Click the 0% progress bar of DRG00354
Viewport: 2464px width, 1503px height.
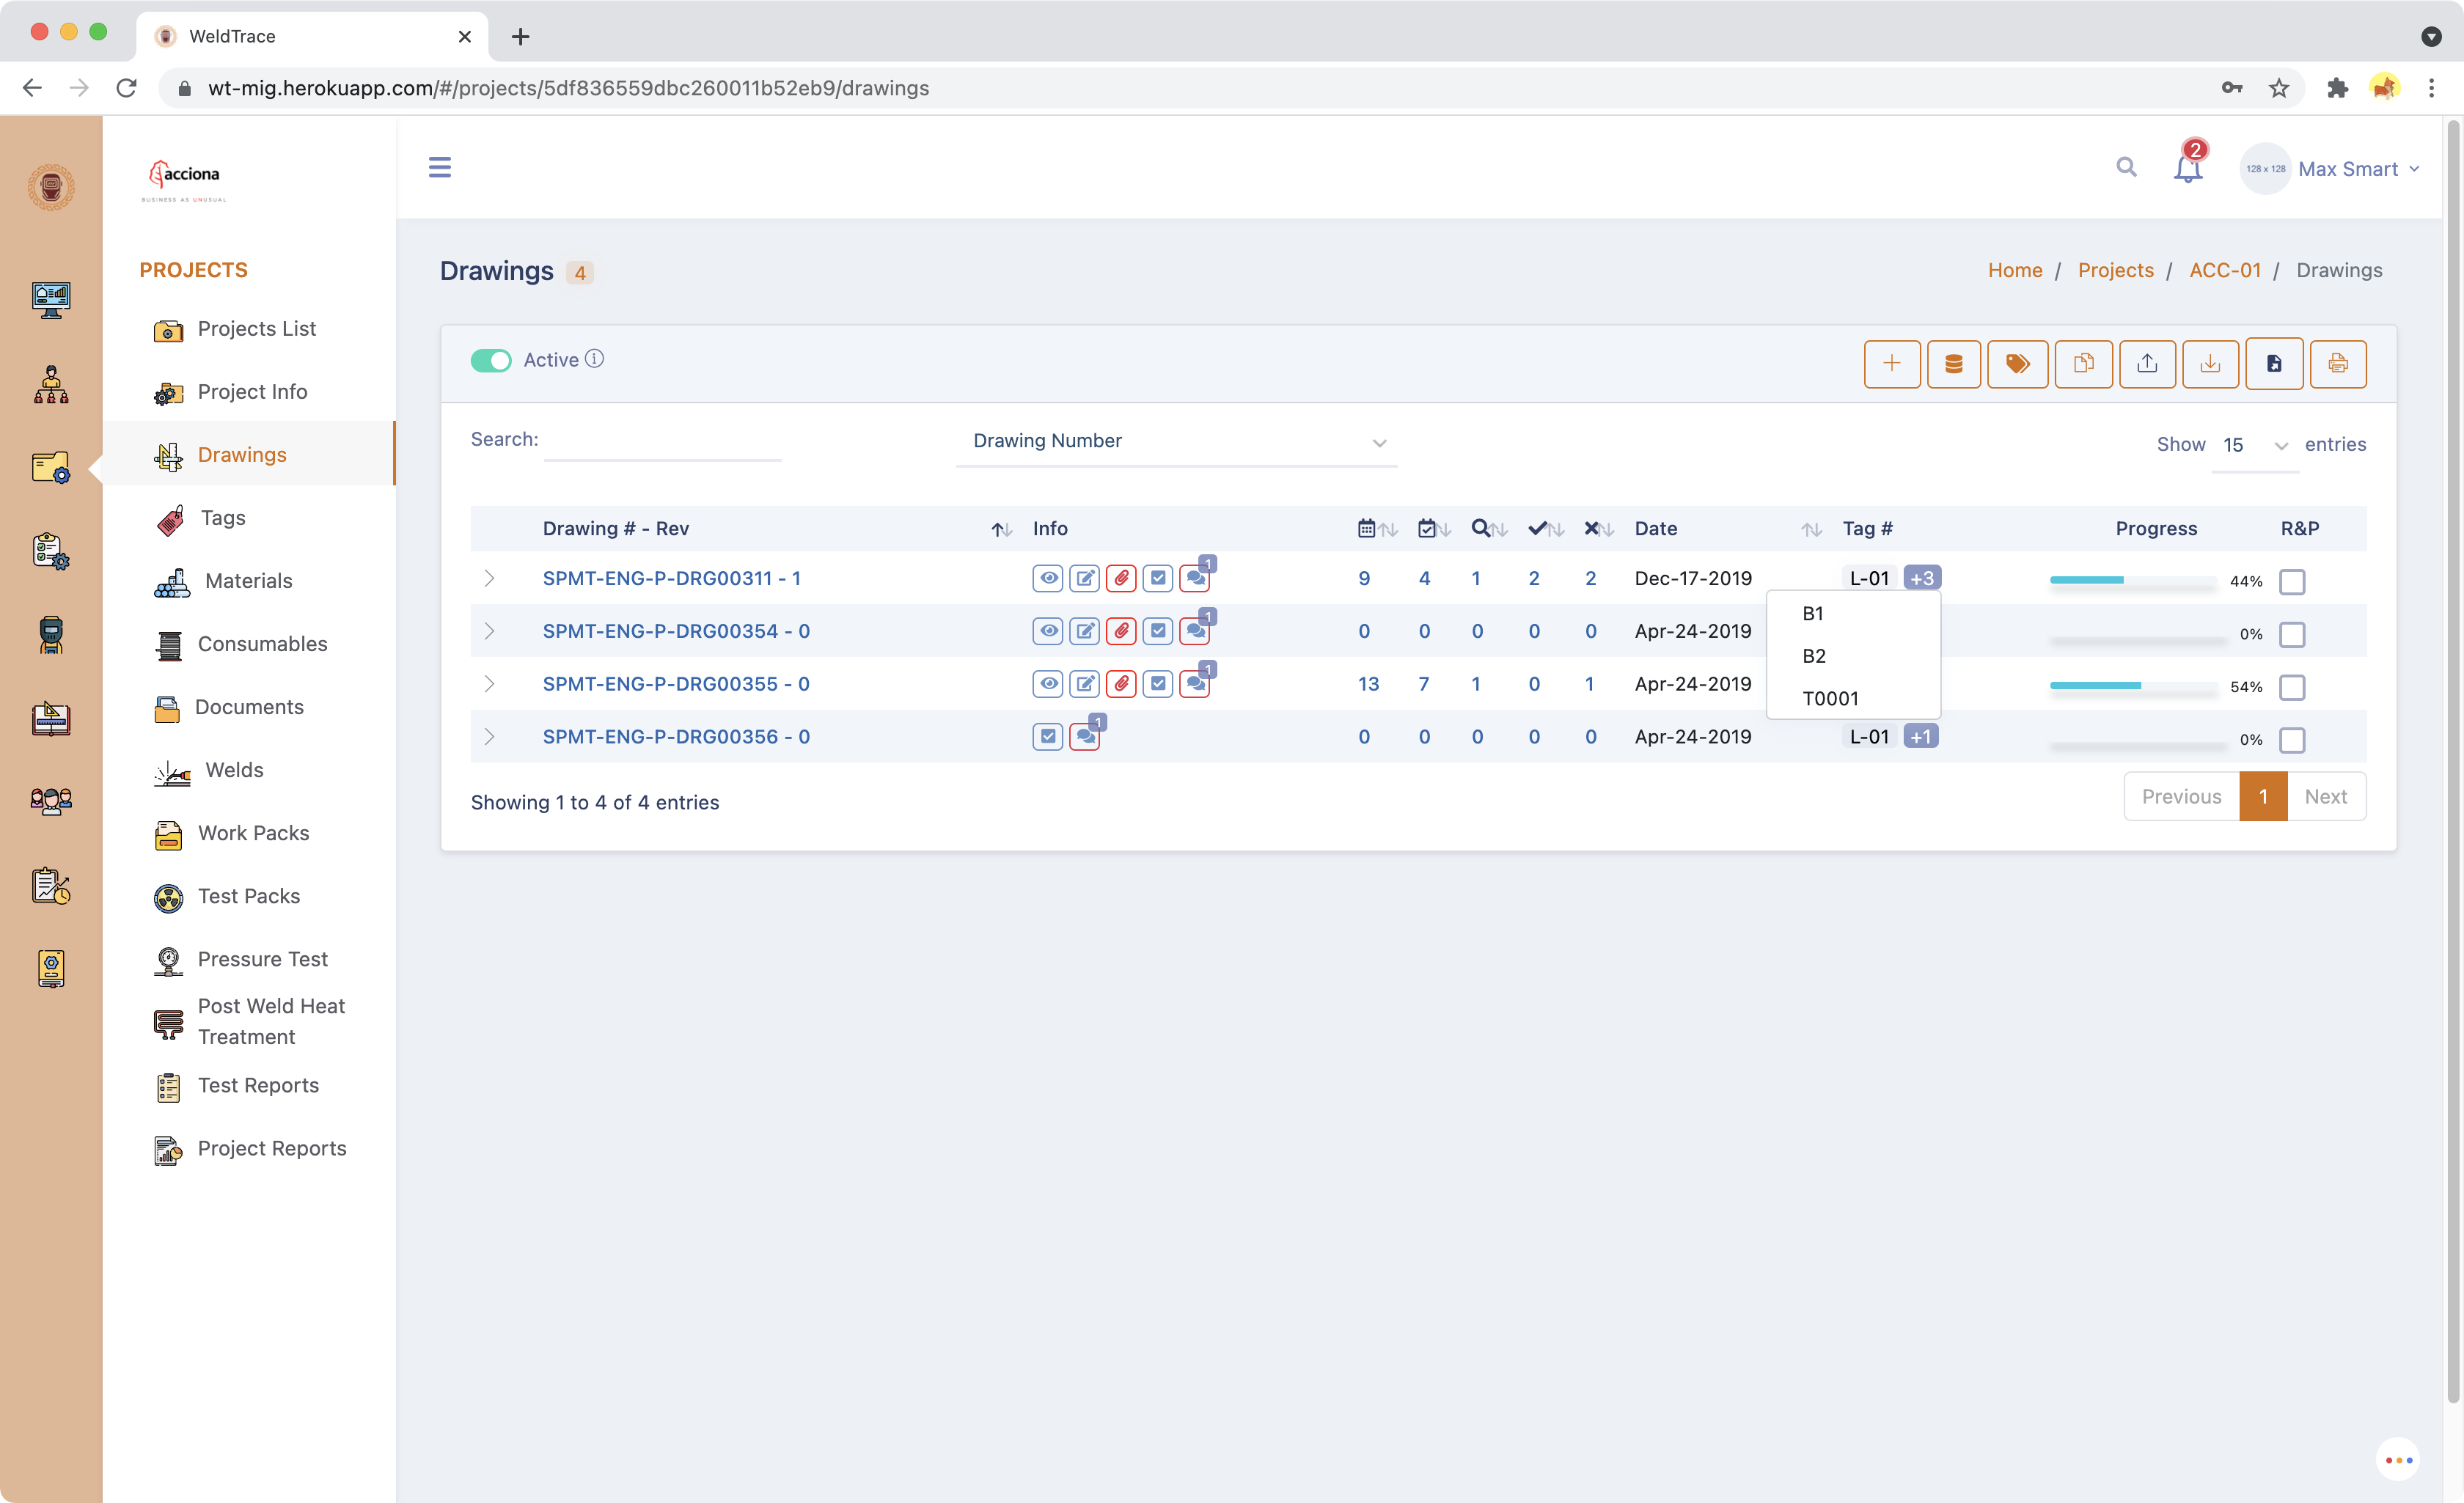[2138, 641]
